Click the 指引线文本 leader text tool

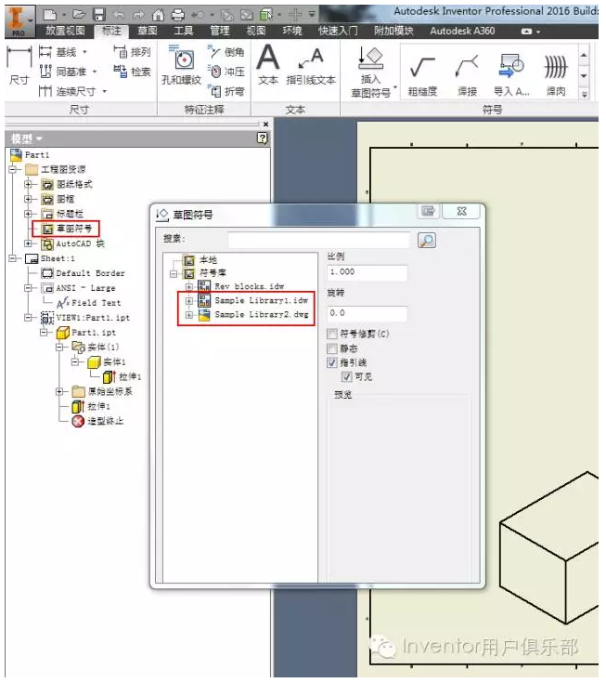click(311, 65)
